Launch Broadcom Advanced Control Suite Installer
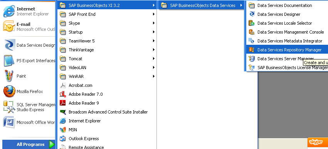Screen dimensions: 328x149 107,112
